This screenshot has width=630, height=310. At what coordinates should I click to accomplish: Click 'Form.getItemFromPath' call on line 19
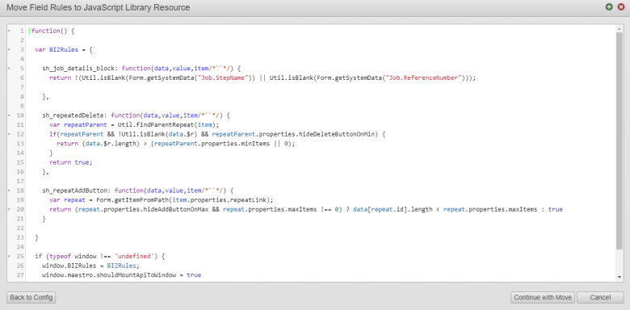pyautogui.click(x=132, y=199)
